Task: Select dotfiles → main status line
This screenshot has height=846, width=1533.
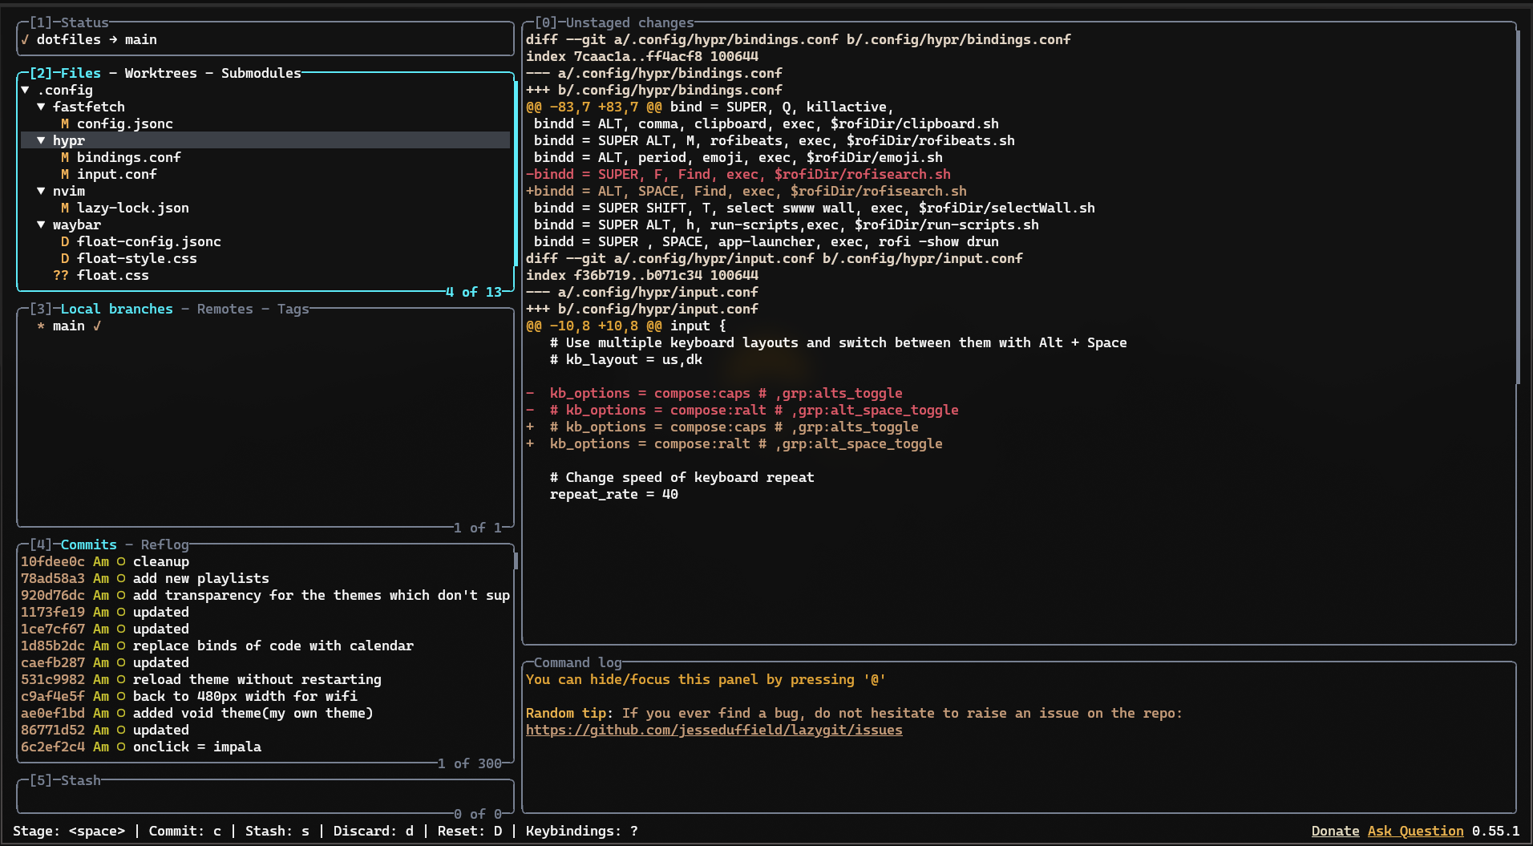Action: tap(97, 39)
